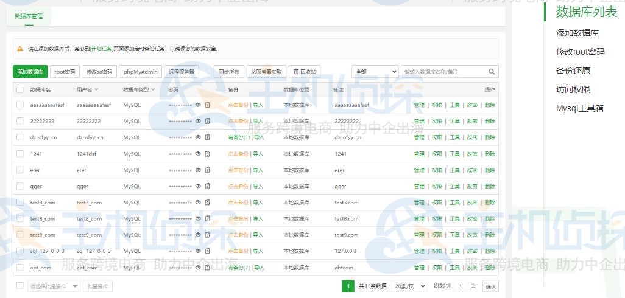Select 修改root密码 in the sidebar
The height and width of the screenshot is (298, 625).
click(581, 52)
